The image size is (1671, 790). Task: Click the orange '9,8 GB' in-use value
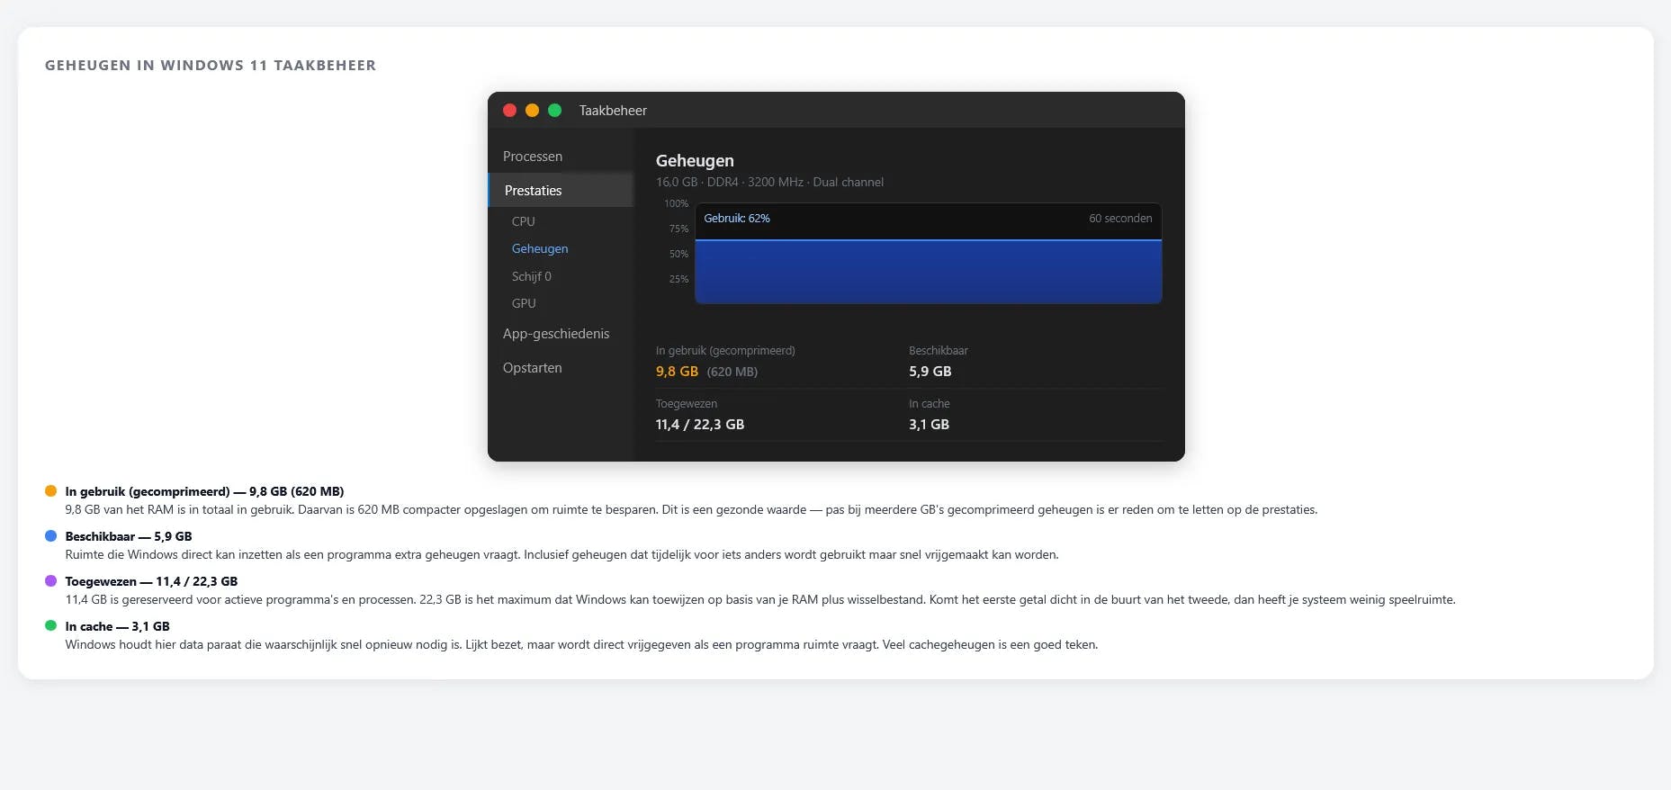(x=677, y=372)
